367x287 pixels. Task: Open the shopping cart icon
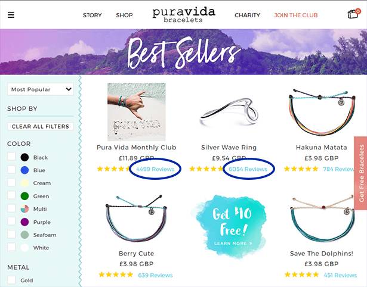point(354,14)
